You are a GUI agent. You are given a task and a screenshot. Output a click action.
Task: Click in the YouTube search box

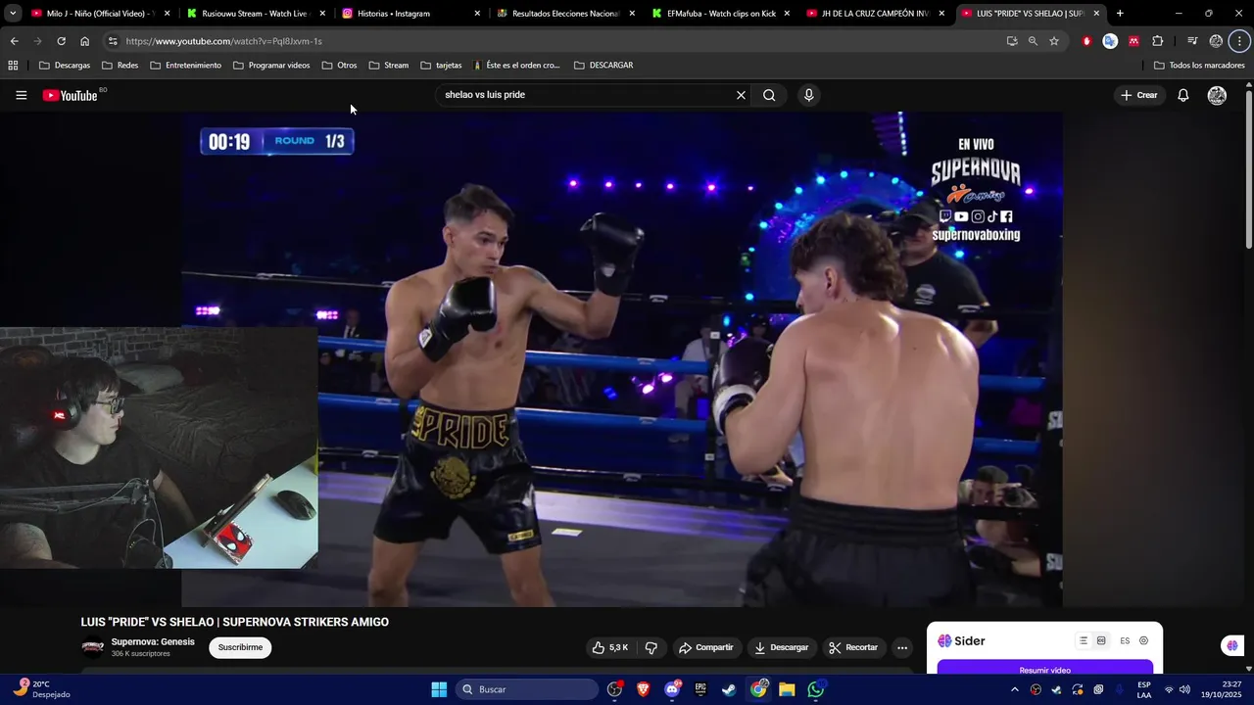(x=586, y=95)
